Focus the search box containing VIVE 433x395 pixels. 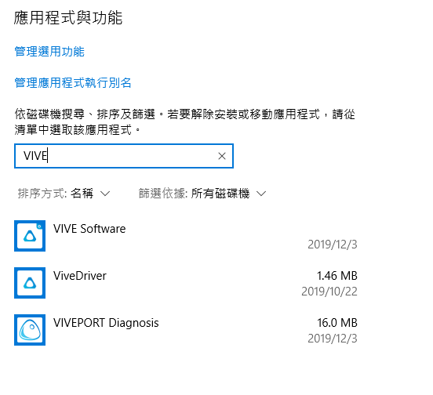tap(124, 156)
